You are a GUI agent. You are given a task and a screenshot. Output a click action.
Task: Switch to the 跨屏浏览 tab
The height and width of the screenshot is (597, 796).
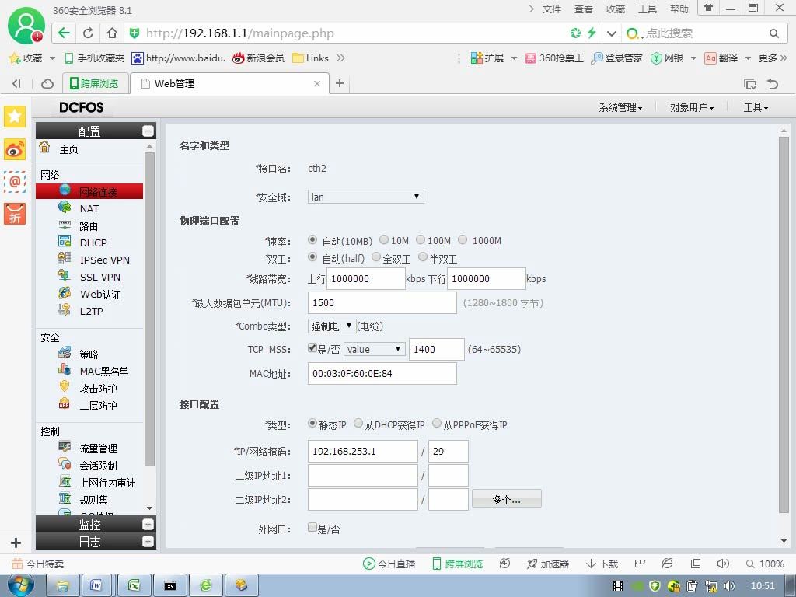click(x=95, y=83)
